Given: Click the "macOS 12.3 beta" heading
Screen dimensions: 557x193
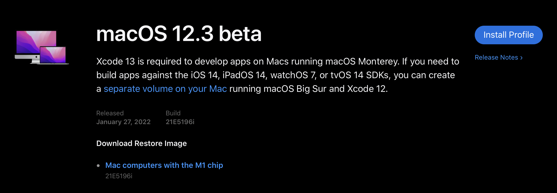Looking at the screenshot, I should (179, 34).
